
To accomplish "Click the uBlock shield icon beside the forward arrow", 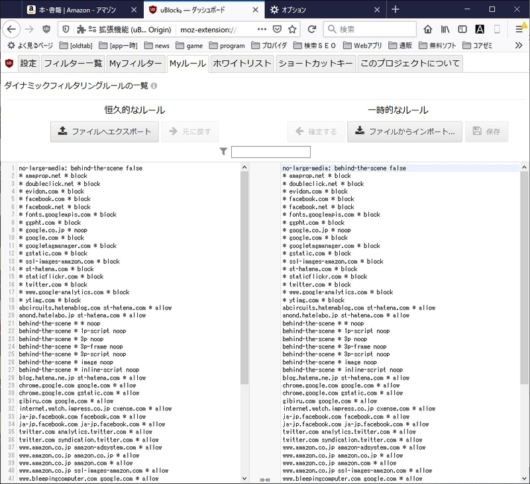I will coord(46,29).
